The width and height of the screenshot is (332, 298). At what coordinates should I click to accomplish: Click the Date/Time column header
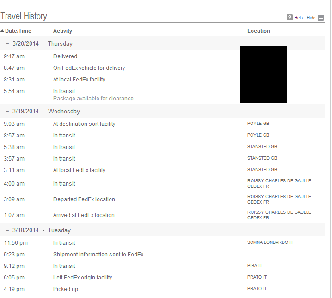point(18,31)
